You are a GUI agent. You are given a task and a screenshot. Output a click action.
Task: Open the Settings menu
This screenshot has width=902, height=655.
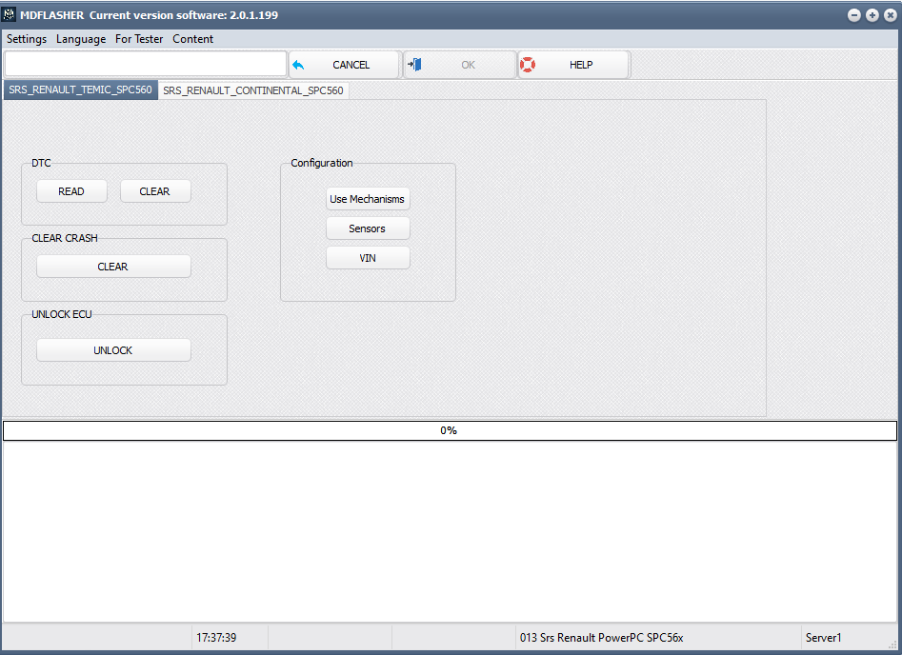point(27,39)
